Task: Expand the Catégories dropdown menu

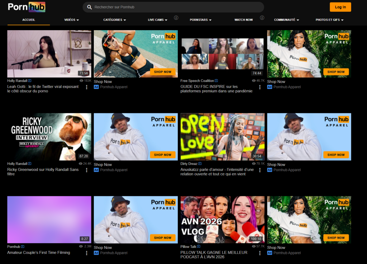Action: (115, 20)
